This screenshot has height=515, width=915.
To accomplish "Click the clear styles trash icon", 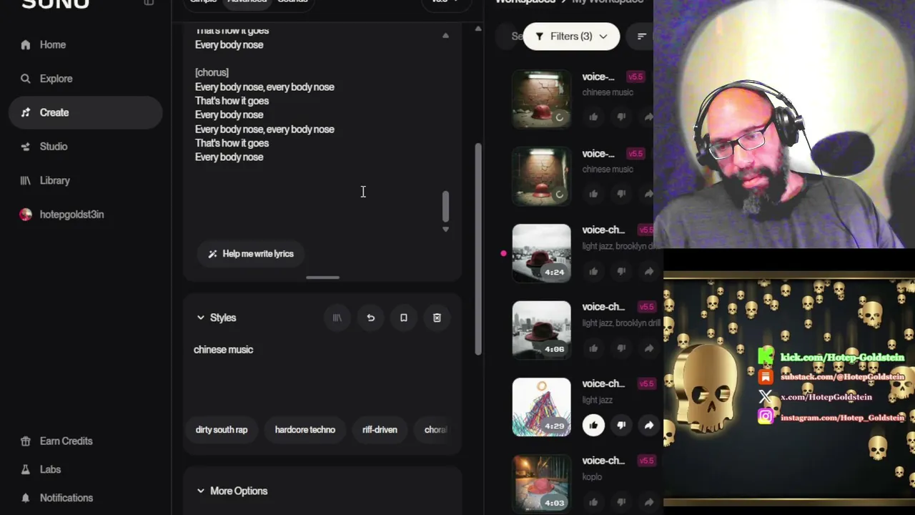I will point(437,318).
